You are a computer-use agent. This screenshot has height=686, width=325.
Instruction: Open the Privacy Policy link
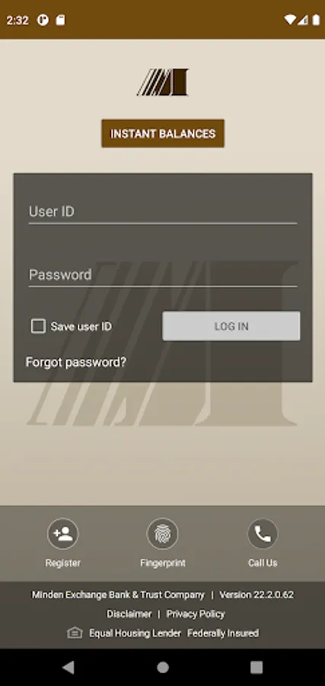click(x=196, y=614)
